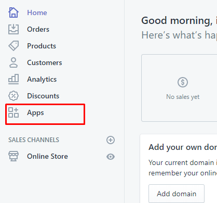Add a sales channel with plus icon

111,140
